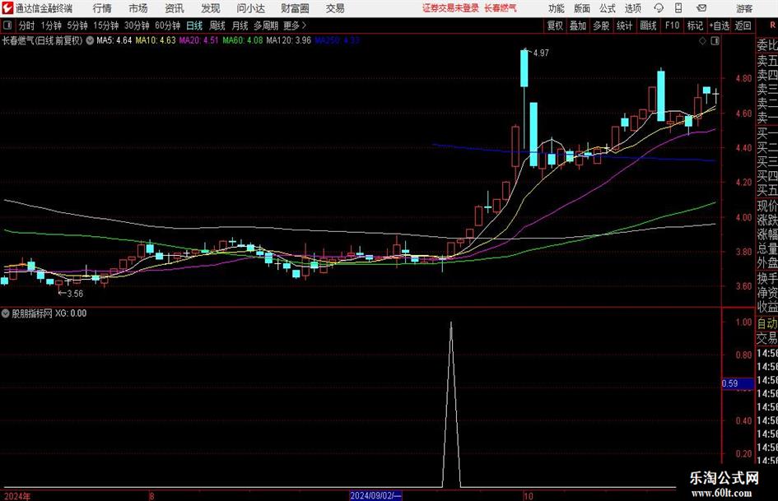Open the 行情 menu
Screen dimensions: 778x501
coord(102,8)
